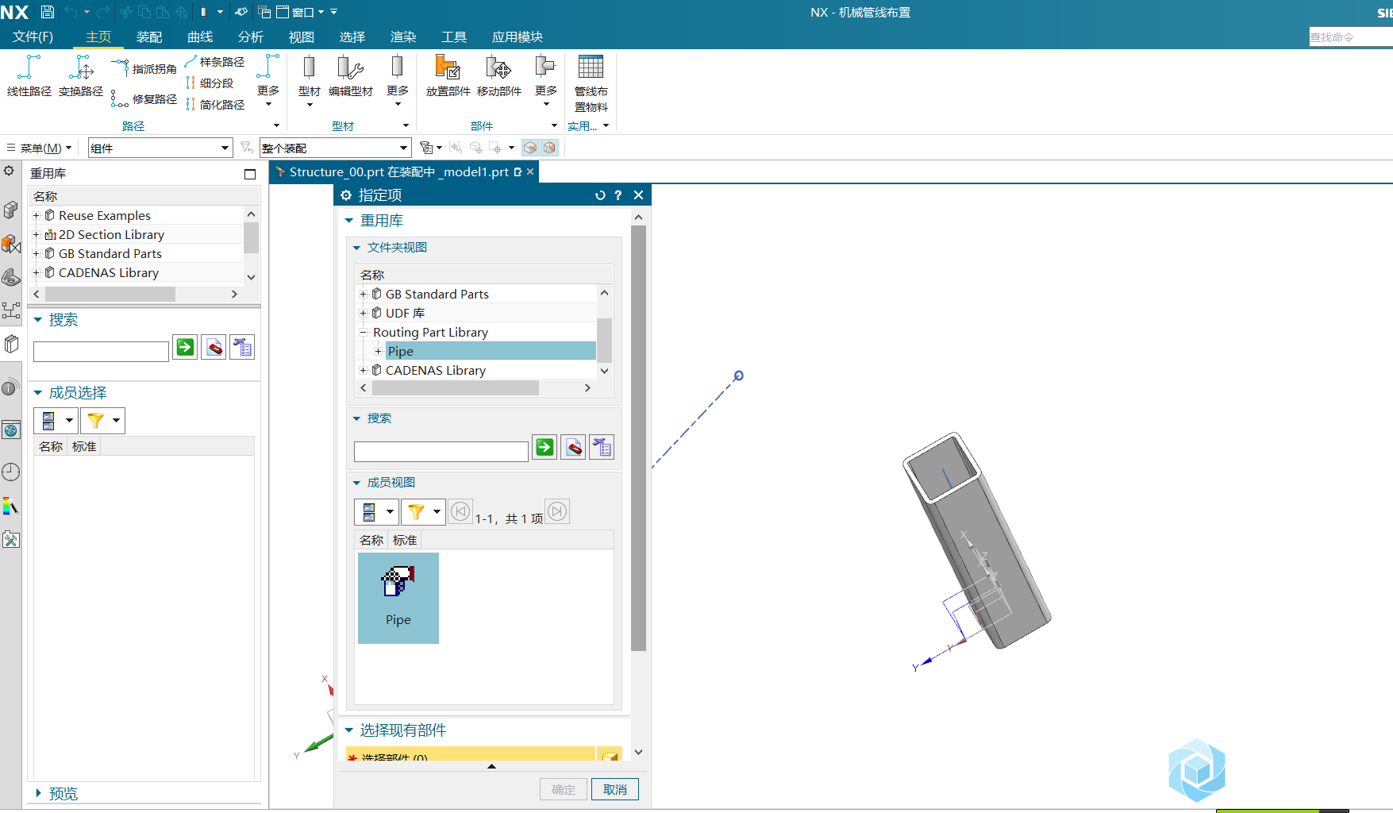The height and width of the screenshot is (813, 1393).
Task: Open the 文件(F) menu
Action: pyautogui.click(x=33, y=37)
